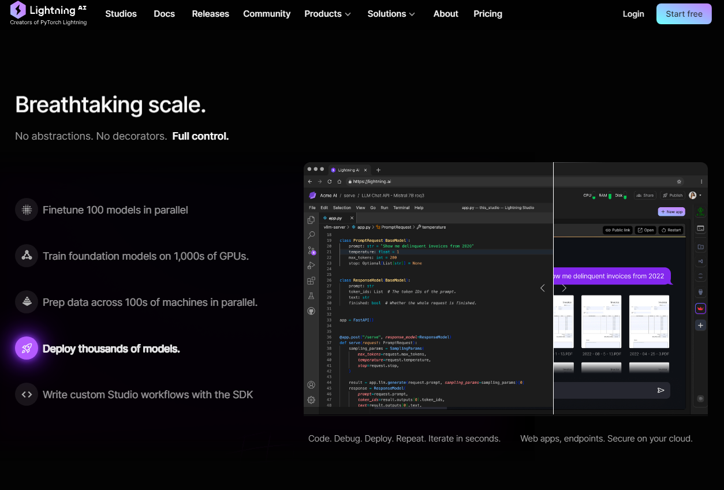Select the Prep data stack icon

(x=27, y=302)
